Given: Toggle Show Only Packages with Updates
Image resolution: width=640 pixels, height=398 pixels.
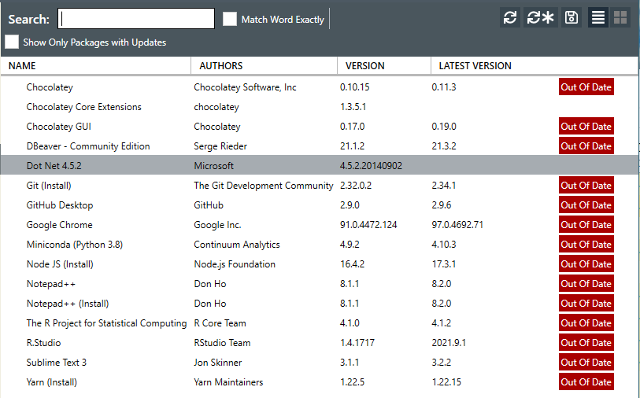Looking at the screenshot, I should click(12, 42).
